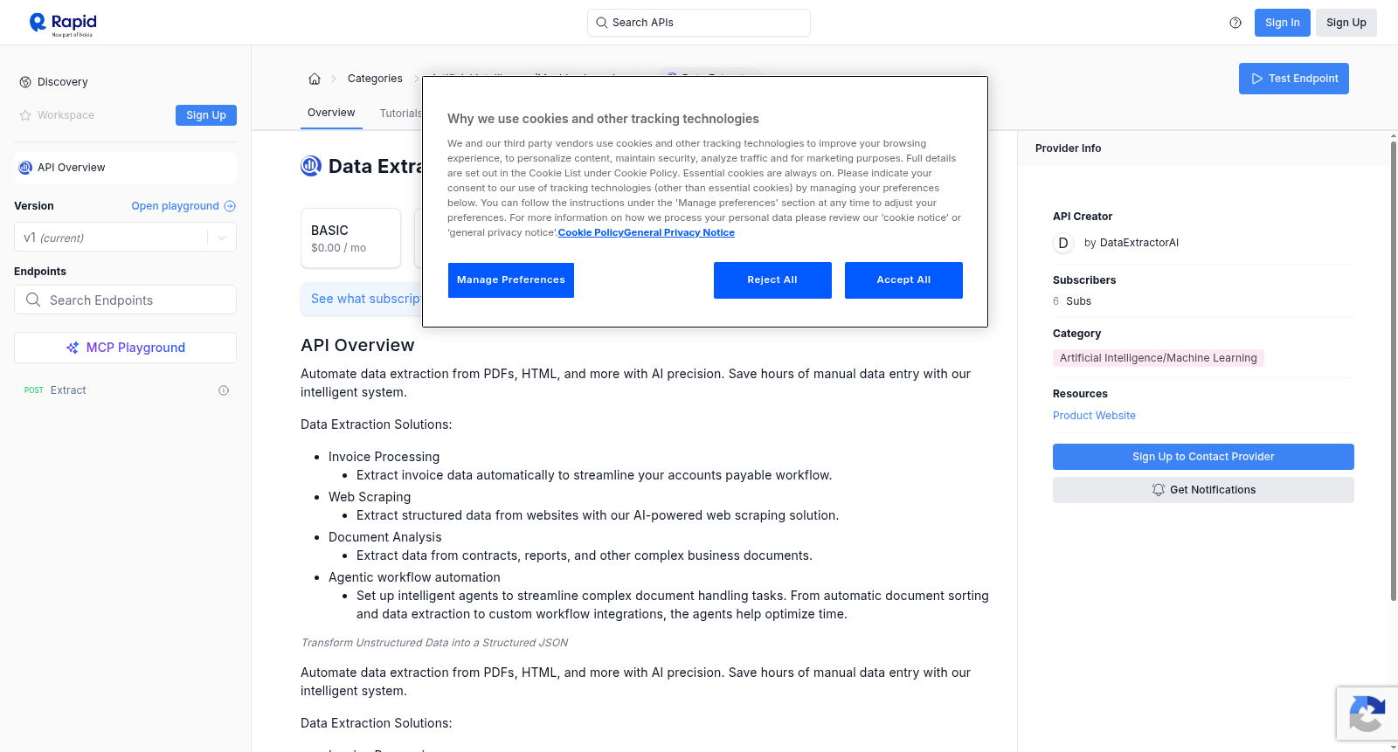Click the Search Endpoints magnifier icon
Screen dimensions: 1398x752
click(x=33, y=300)
